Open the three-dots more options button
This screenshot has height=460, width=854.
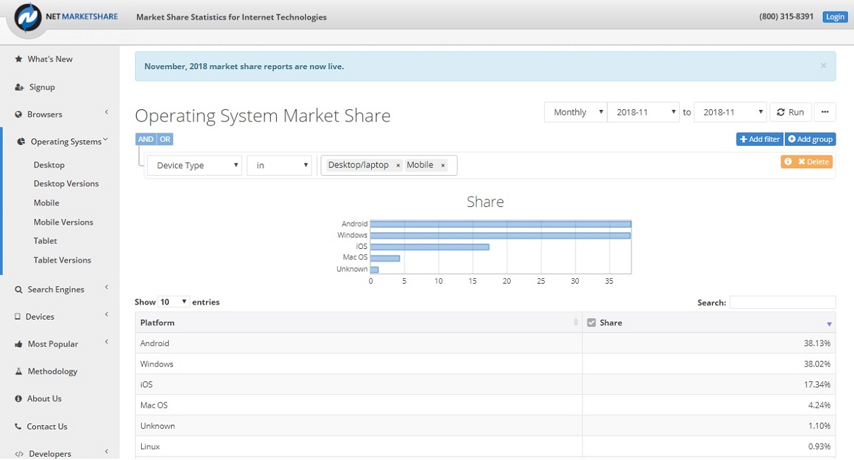[x=825, y=112]
